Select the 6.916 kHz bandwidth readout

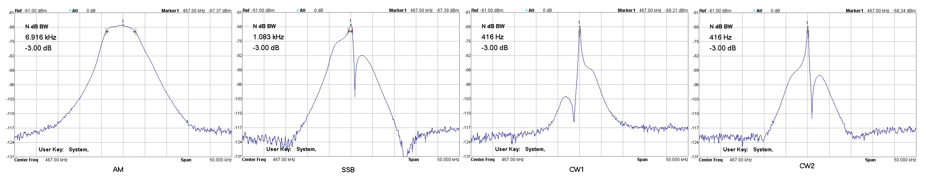[41, 37]
